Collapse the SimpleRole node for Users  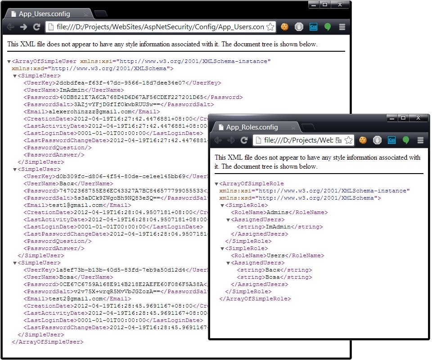click(222, 249)
